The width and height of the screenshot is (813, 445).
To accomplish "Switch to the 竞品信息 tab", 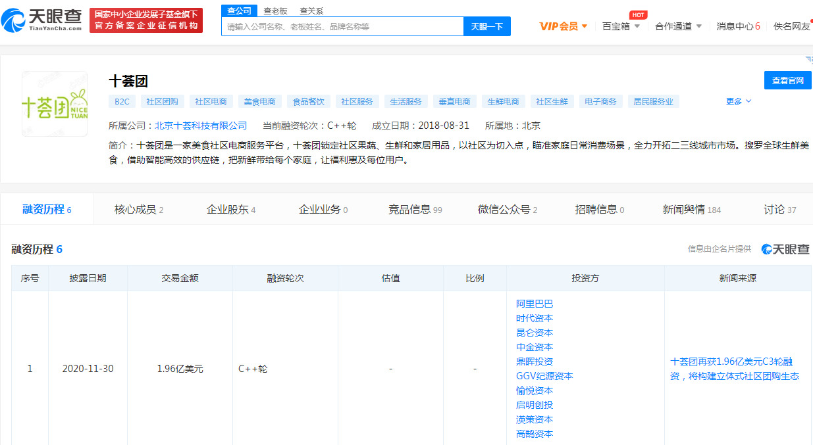I will click(x=415, y=210).
